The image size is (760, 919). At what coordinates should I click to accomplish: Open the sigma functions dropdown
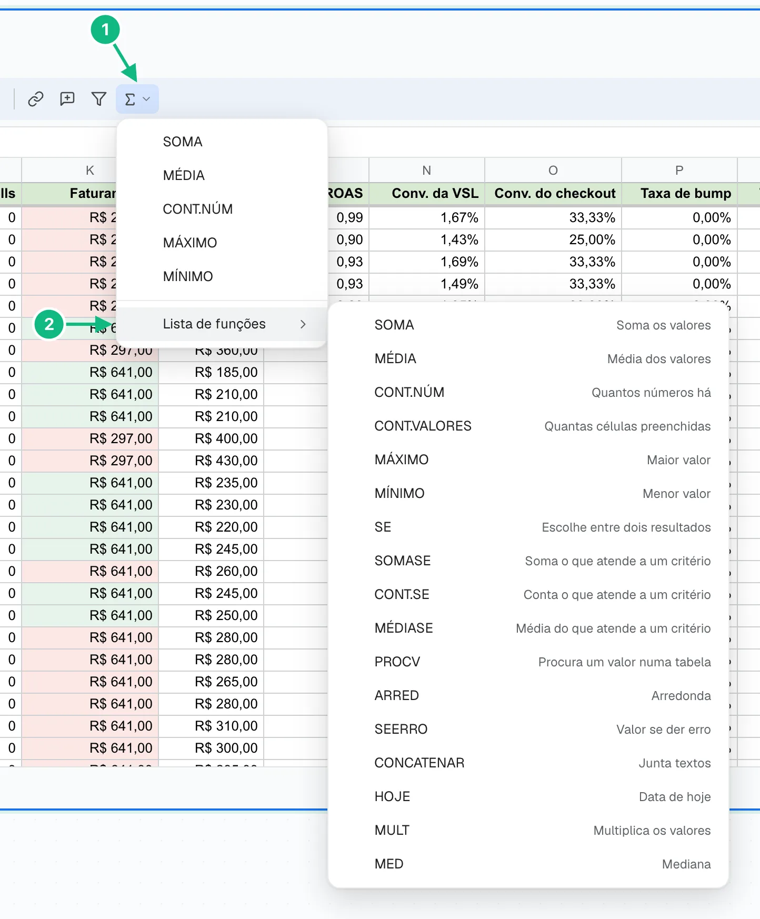tap(137, 99)
